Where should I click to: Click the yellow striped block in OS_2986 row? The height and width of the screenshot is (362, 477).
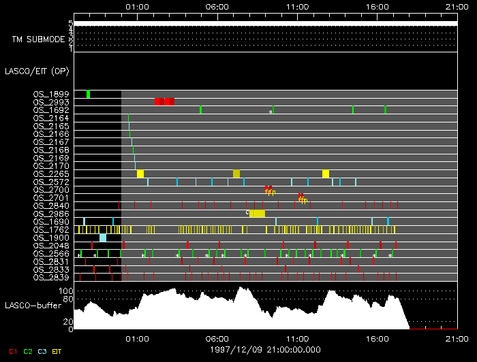257,213
